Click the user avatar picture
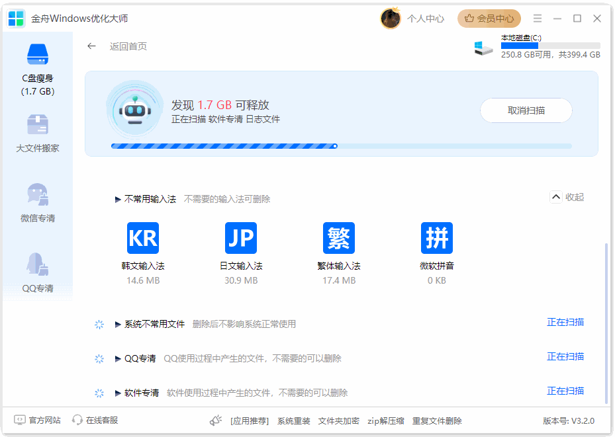This screenshot has height=437, width=615. coord(391,19)
